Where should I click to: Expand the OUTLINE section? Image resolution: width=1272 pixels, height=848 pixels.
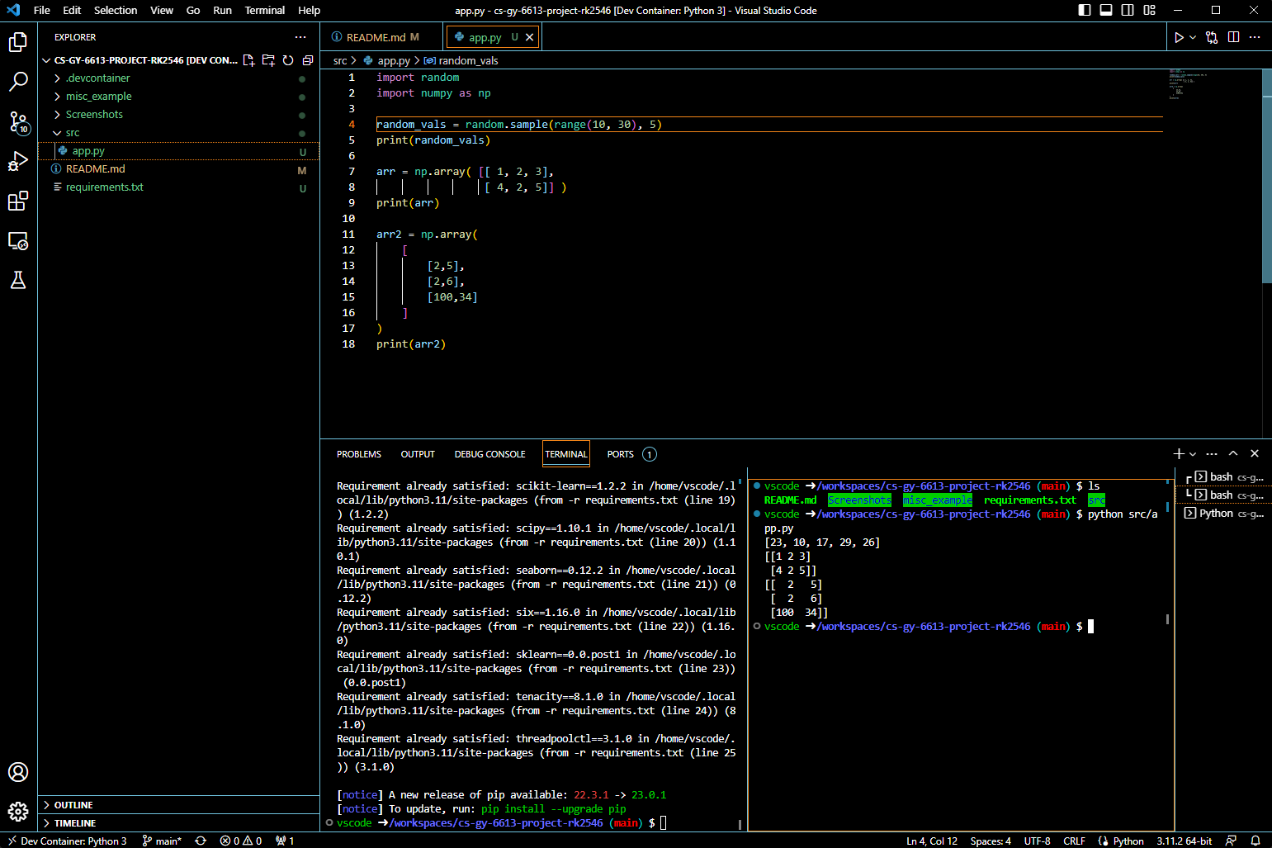click(178, 805)
